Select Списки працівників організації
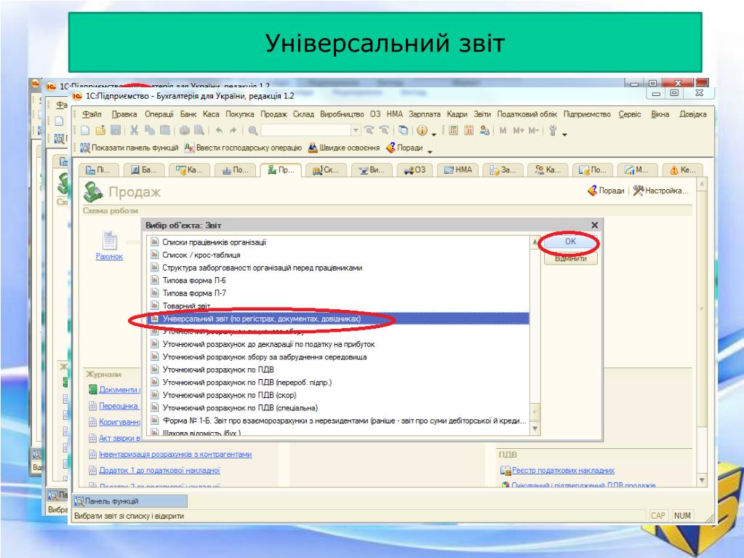The height and width of the screenshot is (558, 744). click(338, 242)
